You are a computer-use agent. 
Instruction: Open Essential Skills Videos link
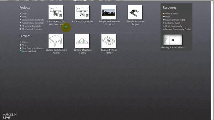[x=176, y=20]
